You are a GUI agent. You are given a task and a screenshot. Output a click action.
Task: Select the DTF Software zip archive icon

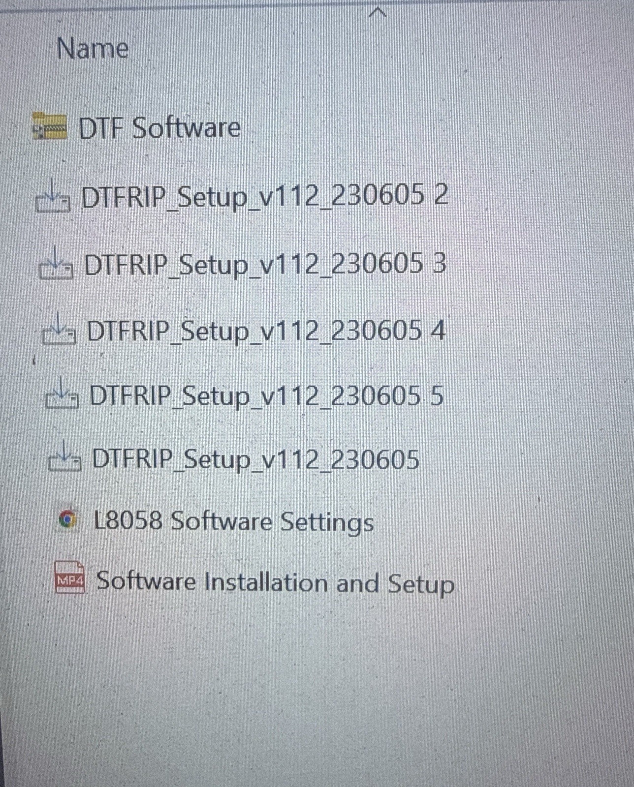pos(50,126)
